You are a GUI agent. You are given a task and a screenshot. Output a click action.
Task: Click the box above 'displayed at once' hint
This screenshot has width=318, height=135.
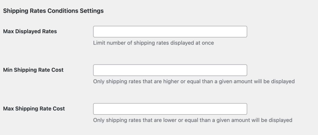[x=170, y=32]
